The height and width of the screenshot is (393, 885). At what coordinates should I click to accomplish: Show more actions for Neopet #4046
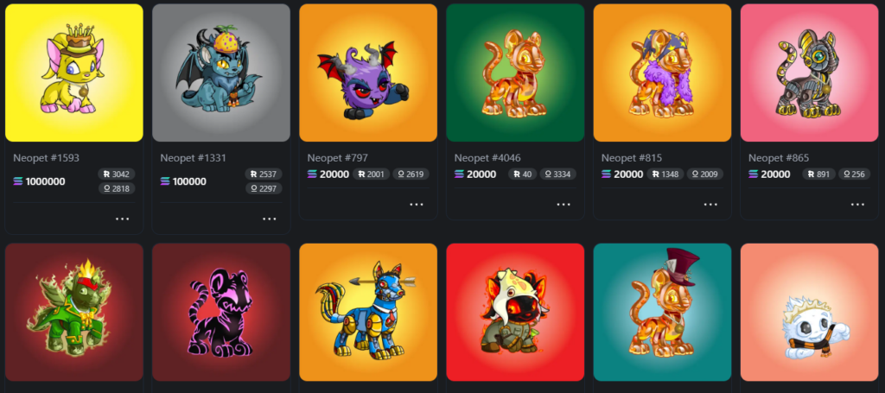pos(563,204)
